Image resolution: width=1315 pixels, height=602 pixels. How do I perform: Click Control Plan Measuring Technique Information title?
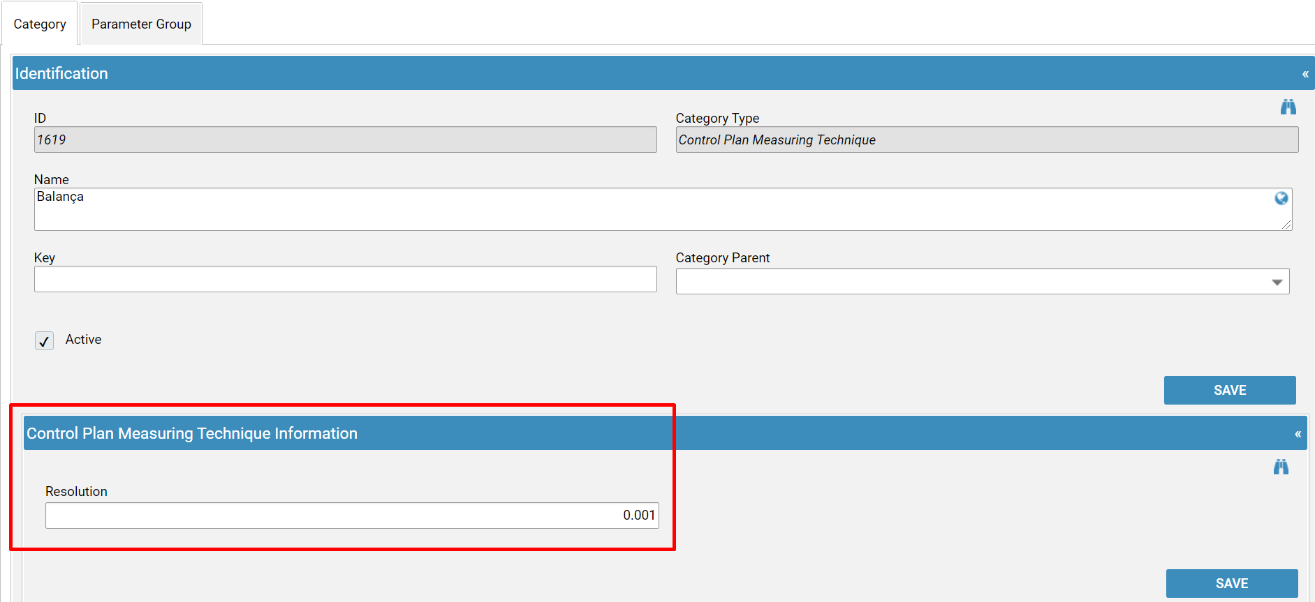tap(192, 433)
